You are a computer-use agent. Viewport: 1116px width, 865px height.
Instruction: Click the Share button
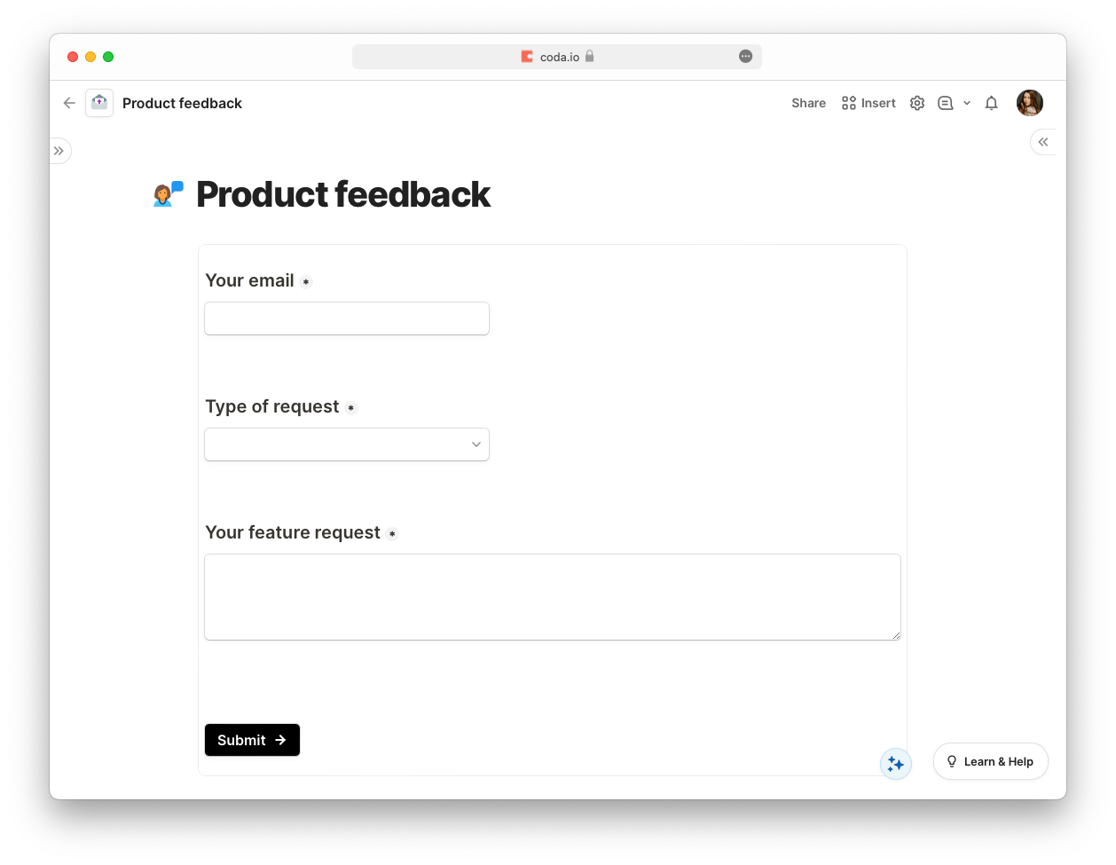click(x=808, y=103)
